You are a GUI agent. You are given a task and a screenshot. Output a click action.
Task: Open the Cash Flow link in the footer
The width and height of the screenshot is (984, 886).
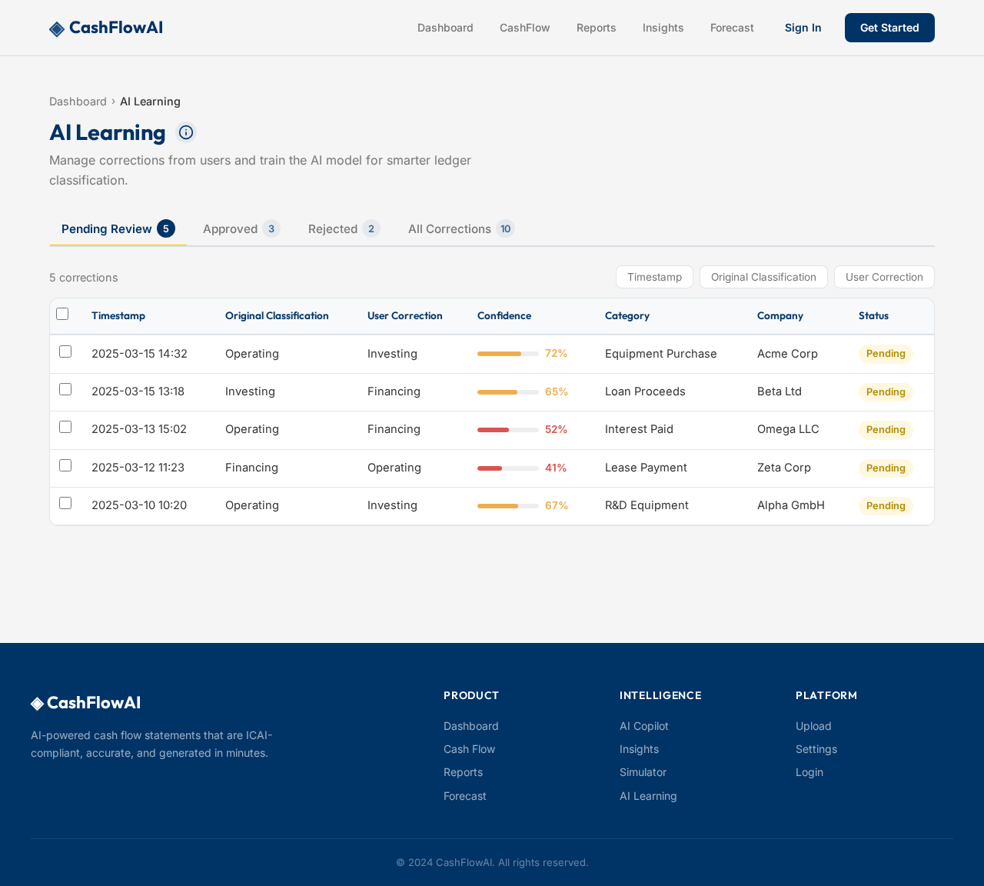pyautogui.click(x=469, y=749)
